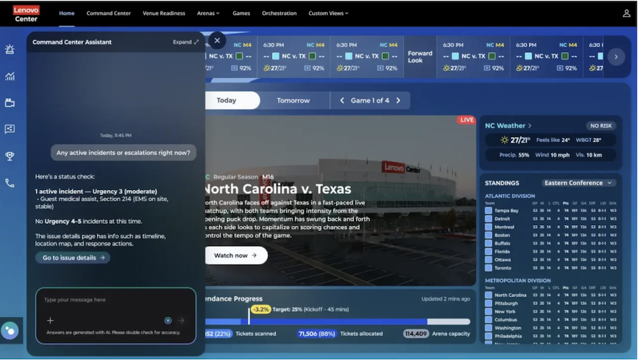Open NC Weather details chevron

click(x=530, y=126)
